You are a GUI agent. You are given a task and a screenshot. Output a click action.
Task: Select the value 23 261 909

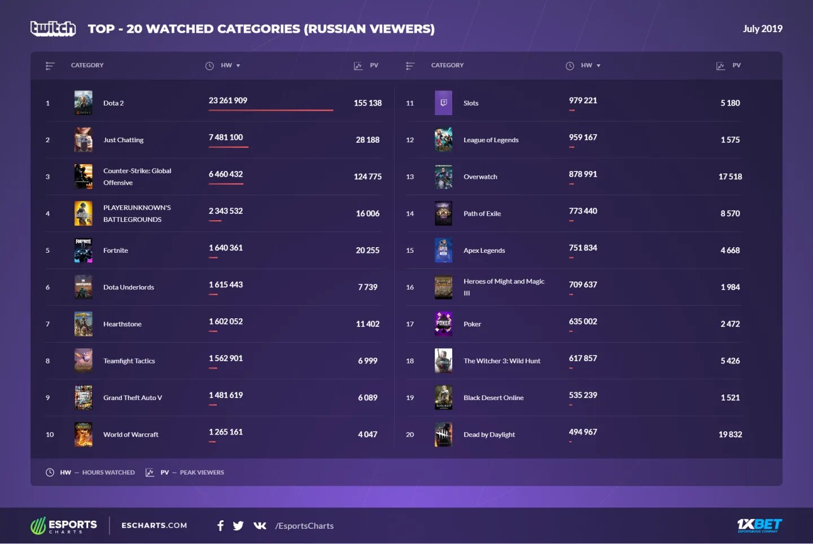click(228, 100)
